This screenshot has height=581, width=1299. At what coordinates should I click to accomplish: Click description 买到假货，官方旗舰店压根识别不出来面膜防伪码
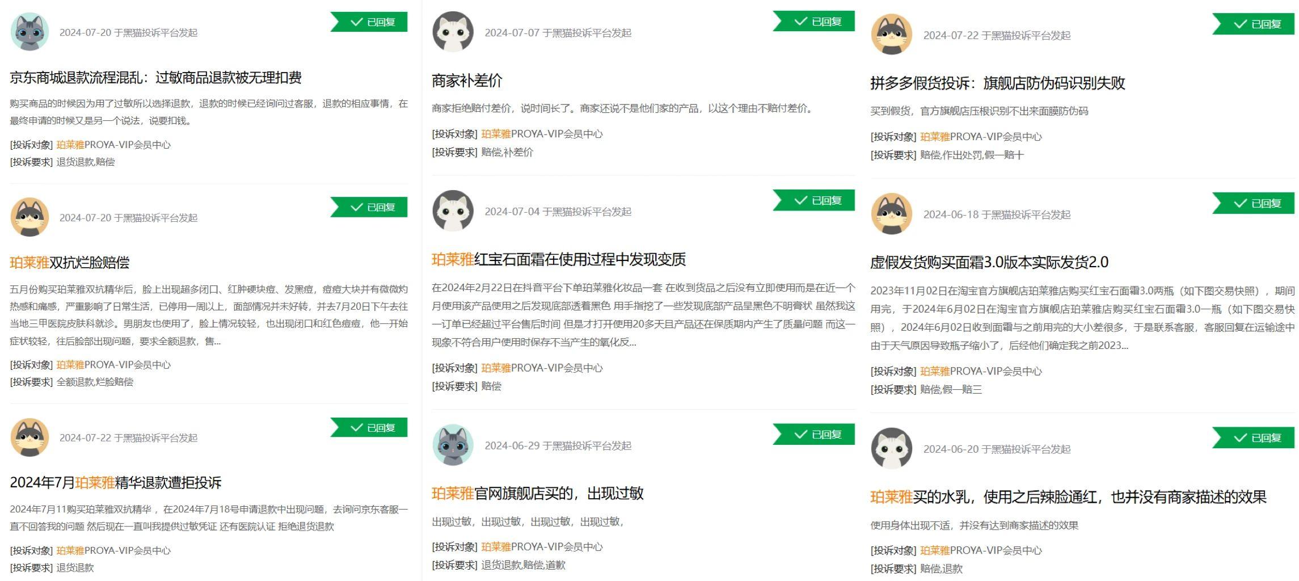979,111
